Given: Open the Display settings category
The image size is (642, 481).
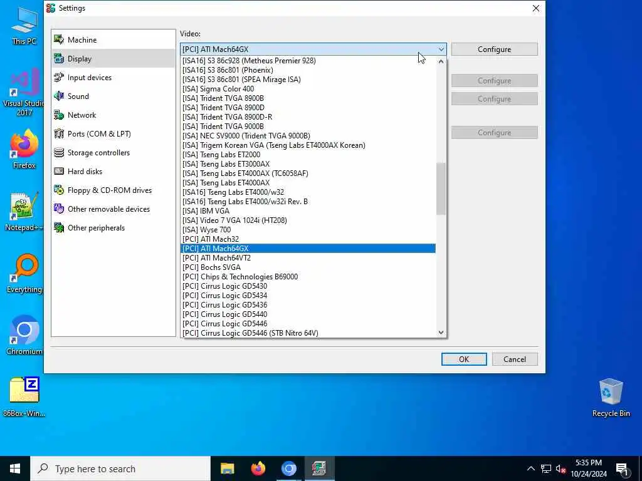Looking at the screenshot, I should 113,58.
